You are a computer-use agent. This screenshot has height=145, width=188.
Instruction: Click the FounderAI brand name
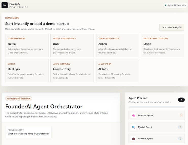15,4
